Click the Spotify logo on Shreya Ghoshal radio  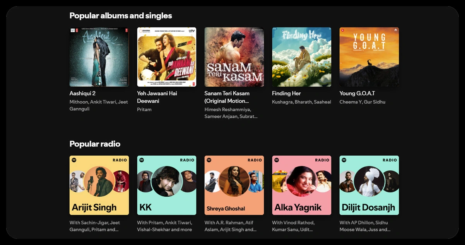209,160
